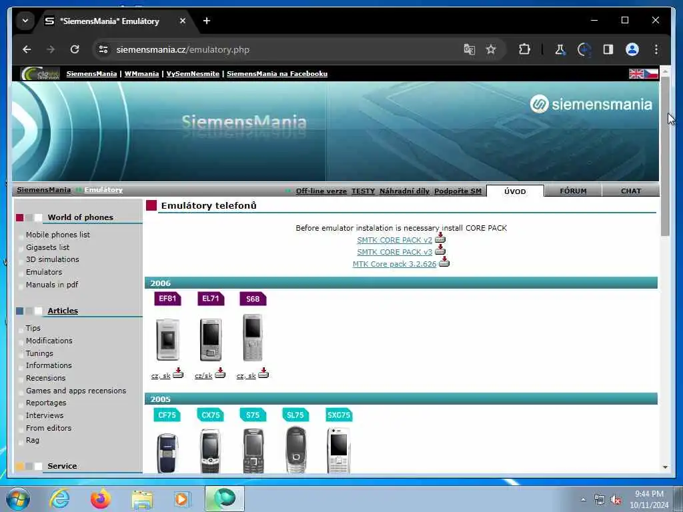Open 3D simulations in the sidebar
This screenshot has width=683, height=512.
pos(52,259)
